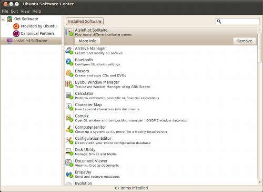263x192 pixels.
Task: Click the Installed Software monitor icon in sidebar
Action: coord(10,41)
